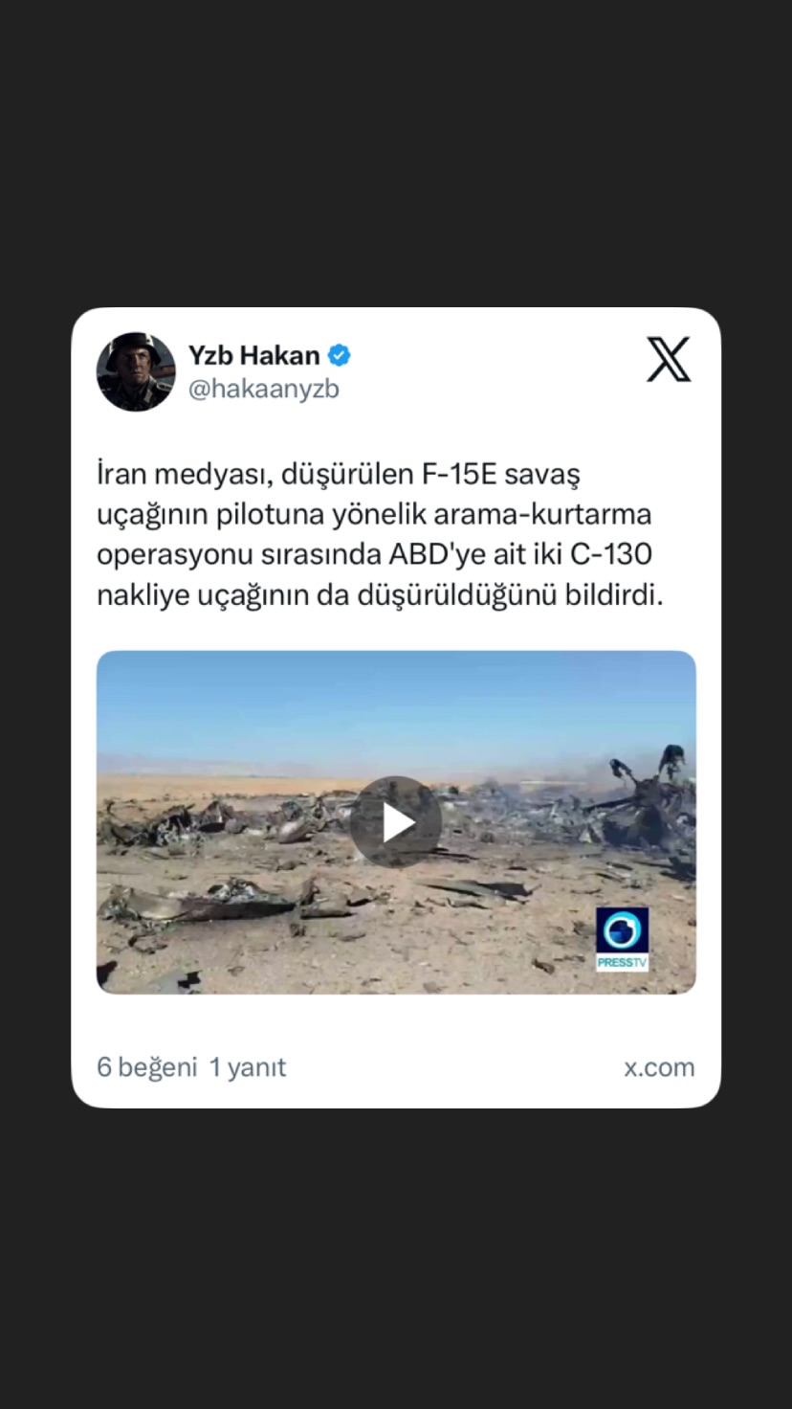
Task: Tap the PressTV logo watermark on the video
Action: coord(622,939)
